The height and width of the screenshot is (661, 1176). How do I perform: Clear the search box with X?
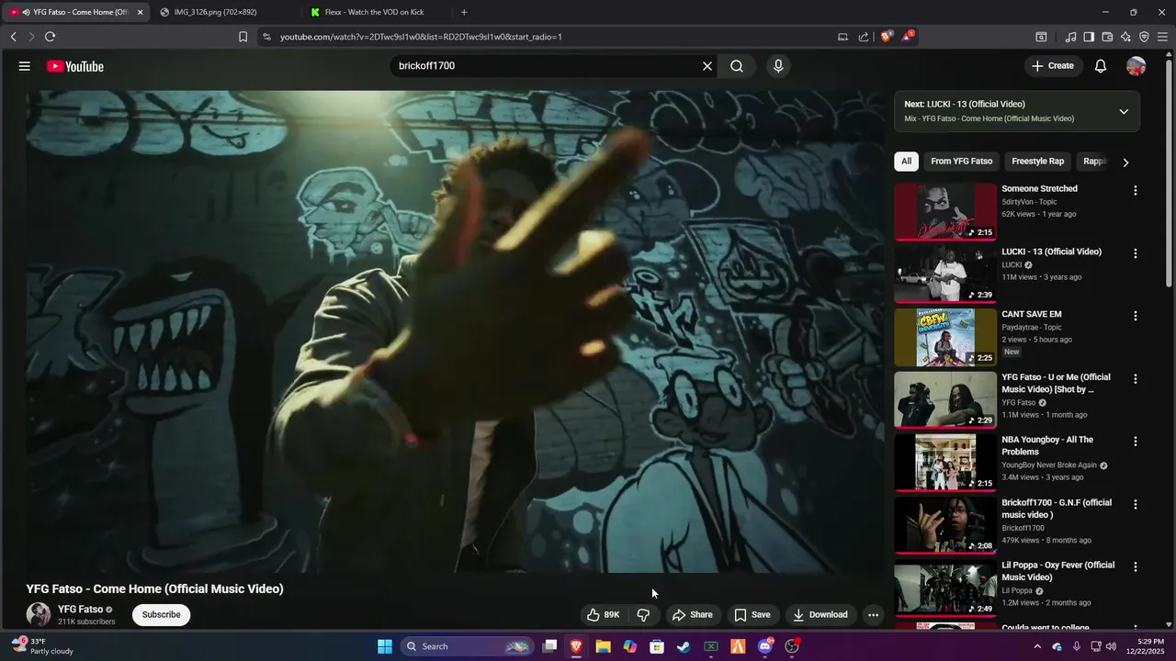(x=707, y=66)
